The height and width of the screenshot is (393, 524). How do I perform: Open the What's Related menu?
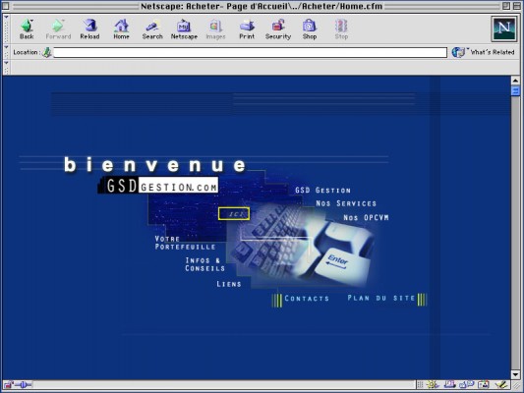coord(484,52)
